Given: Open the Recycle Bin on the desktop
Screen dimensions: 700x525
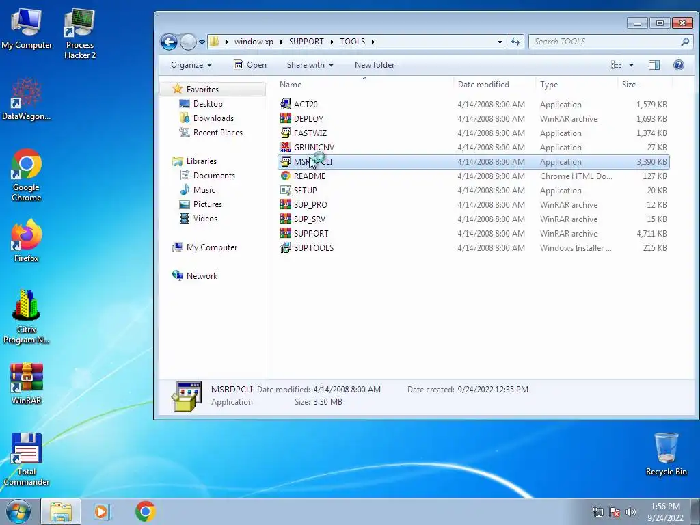Looking at the screenshot, I should coord(666,454).
